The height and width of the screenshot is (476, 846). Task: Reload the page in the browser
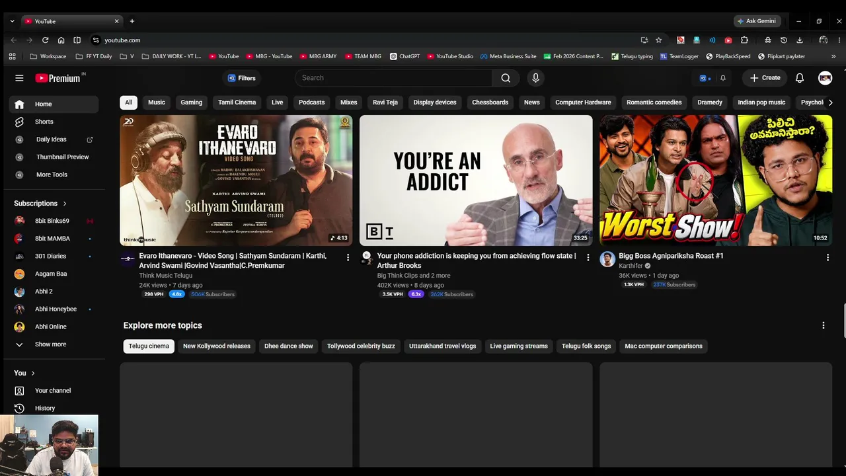coord(45,40)
